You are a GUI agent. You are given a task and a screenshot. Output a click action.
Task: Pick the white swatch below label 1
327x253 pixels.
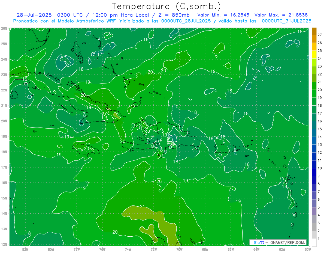tap(314, 242)
